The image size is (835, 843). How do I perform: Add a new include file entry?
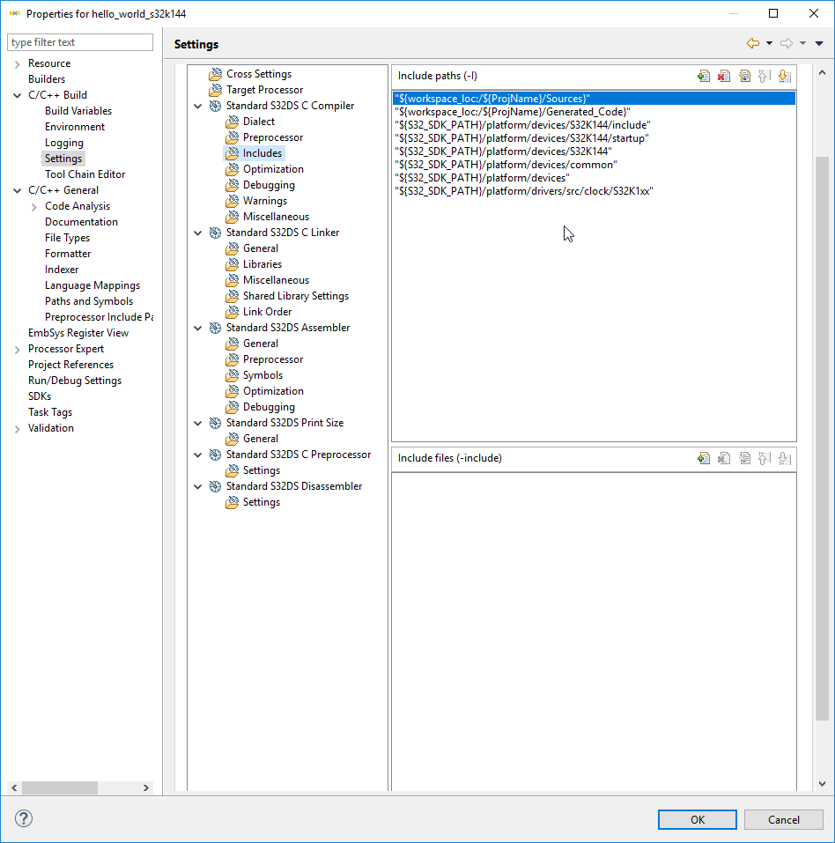tap(703, 459)
